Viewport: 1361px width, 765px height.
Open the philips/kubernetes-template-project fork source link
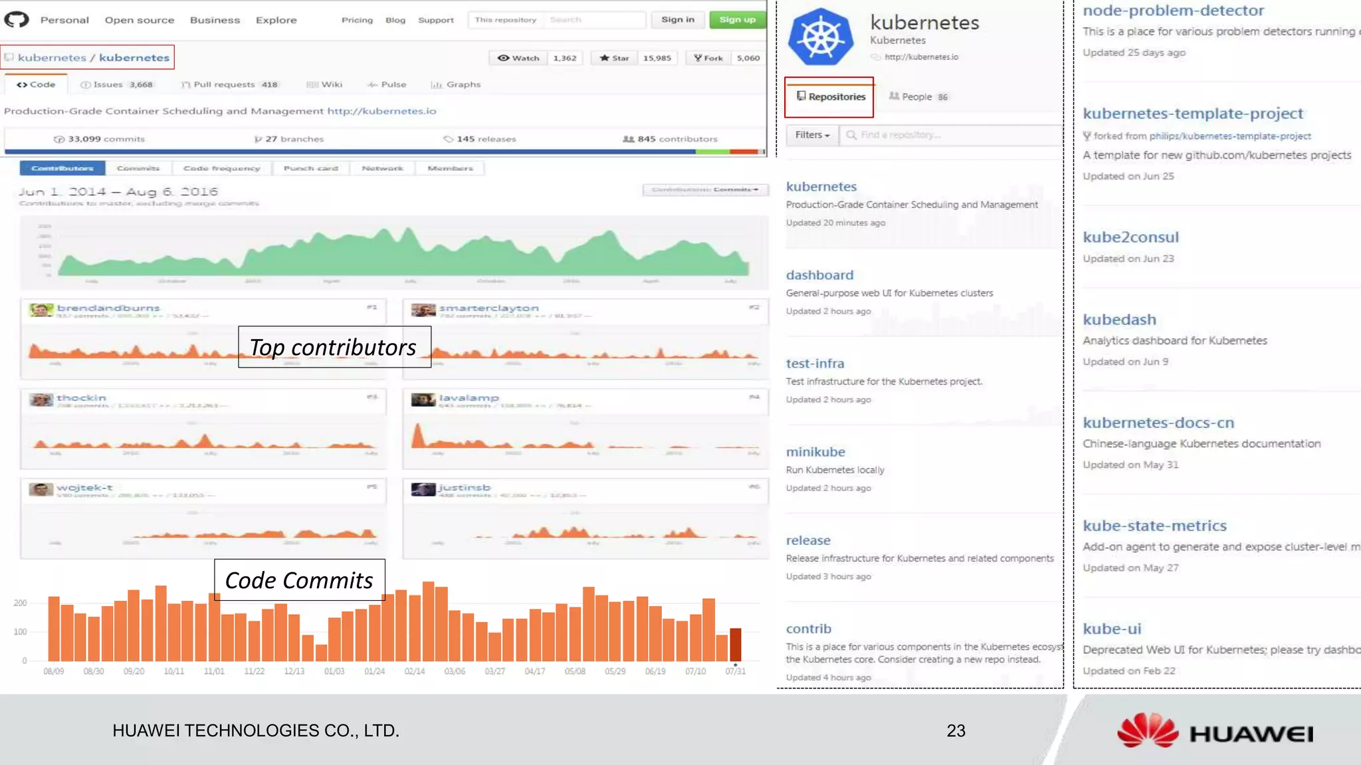1230,136
